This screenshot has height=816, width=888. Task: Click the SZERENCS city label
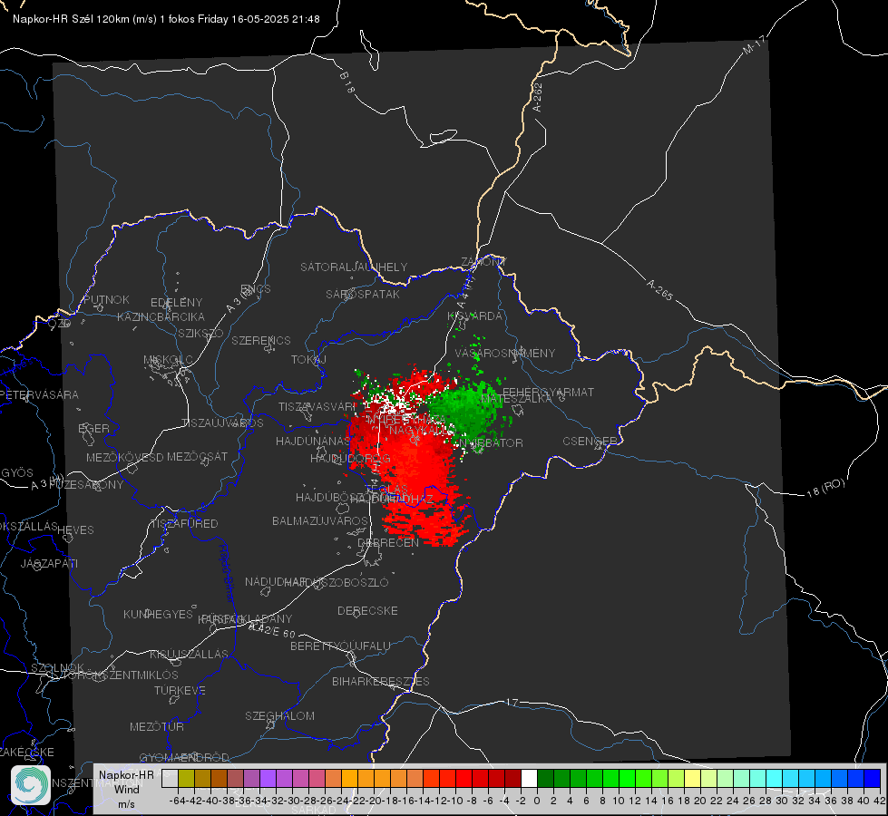coord(261,340)
